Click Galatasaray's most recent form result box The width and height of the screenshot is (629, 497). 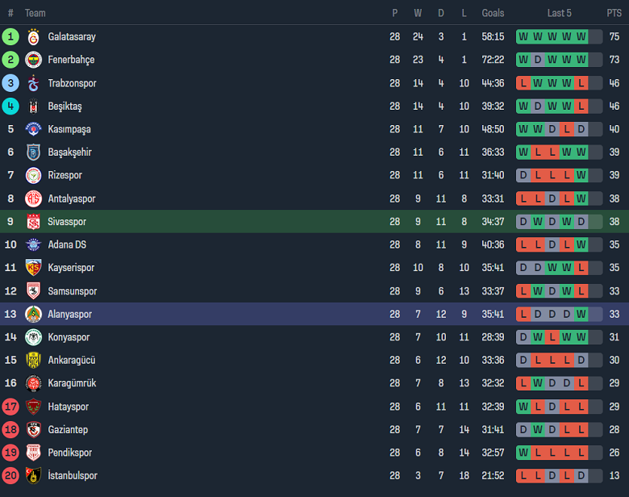(581, 37)
